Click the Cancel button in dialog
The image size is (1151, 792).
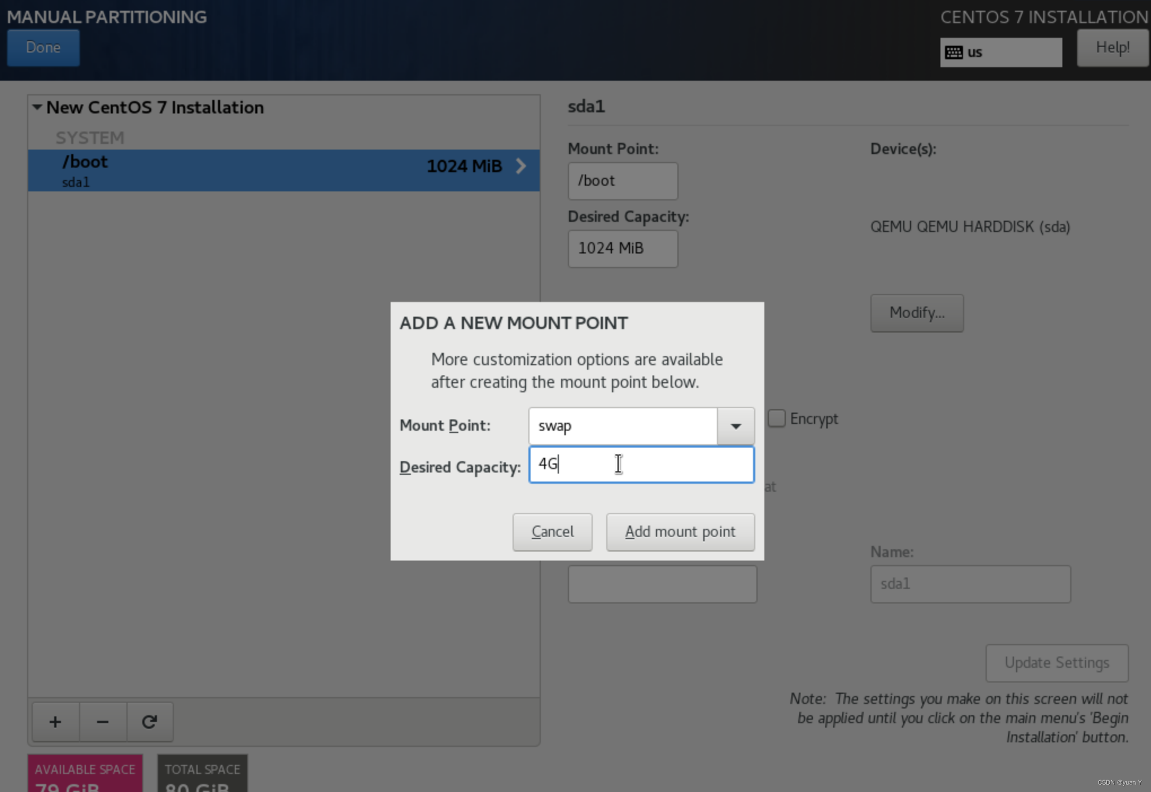(553, 532)
